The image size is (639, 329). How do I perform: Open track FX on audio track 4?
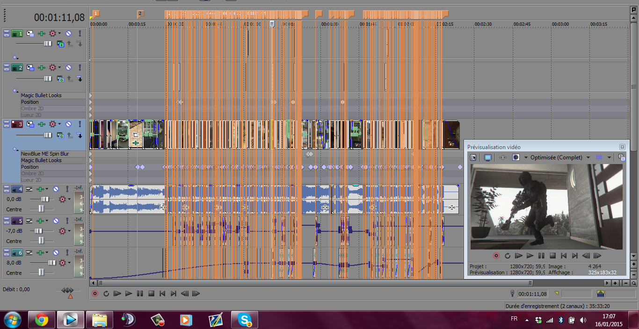point(40,189)
